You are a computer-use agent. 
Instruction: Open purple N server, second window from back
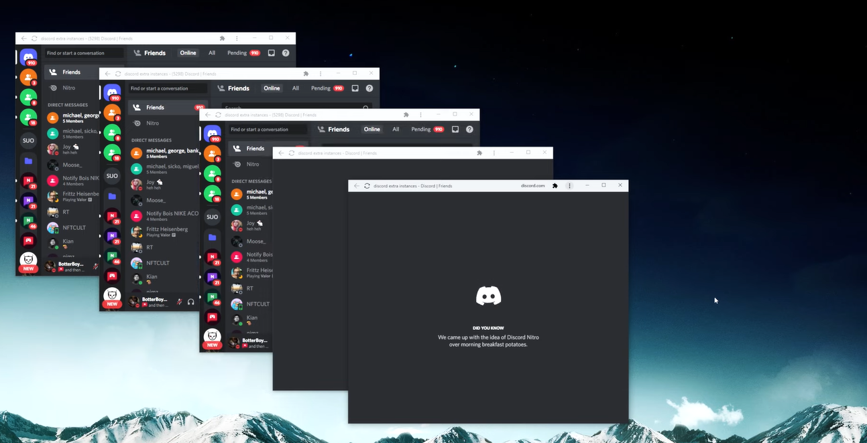[x=112, y=236]
